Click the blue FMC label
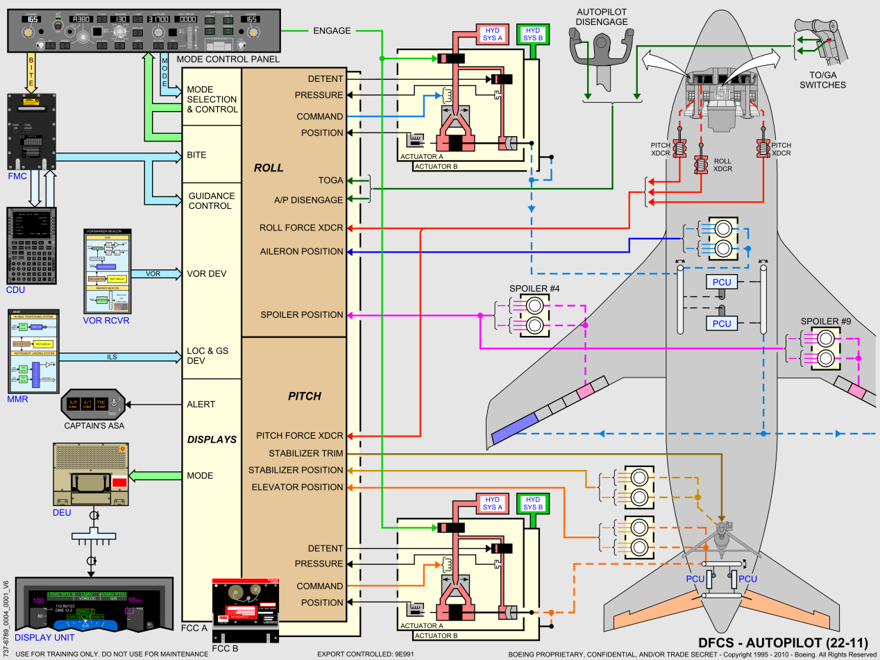The image size is (880, 660). 18,176
